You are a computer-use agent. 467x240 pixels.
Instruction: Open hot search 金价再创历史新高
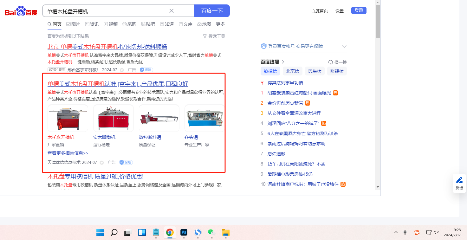285,103
